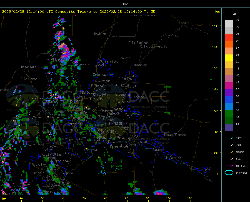This screenshot has width=250, height=202.
Task: Click the Chapanay map label
Action: [x=118, y=109]
